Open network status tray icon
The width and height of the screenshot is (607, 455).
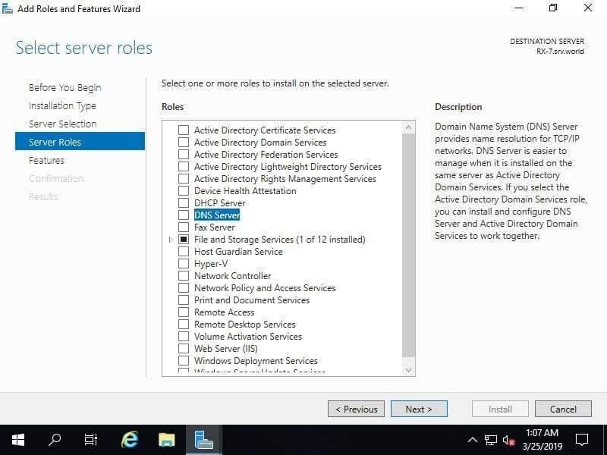pyautogui.click(x=490, y=440)
